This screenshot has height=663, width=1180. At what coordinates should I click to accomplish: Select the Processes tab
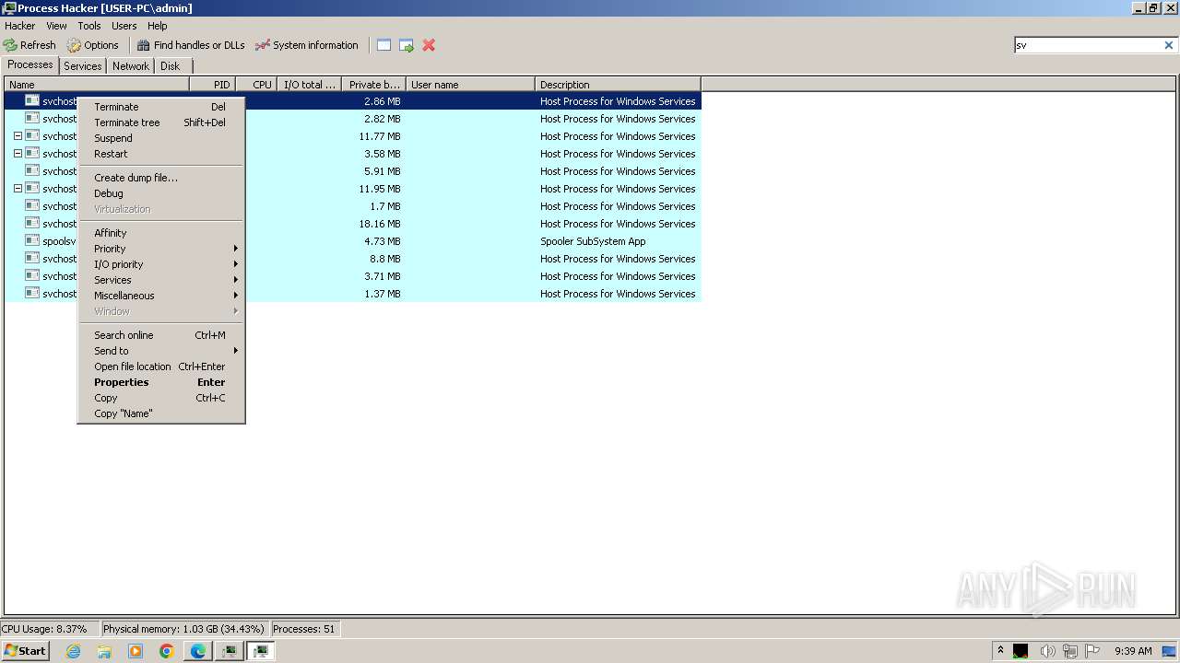tap(30, 64)
